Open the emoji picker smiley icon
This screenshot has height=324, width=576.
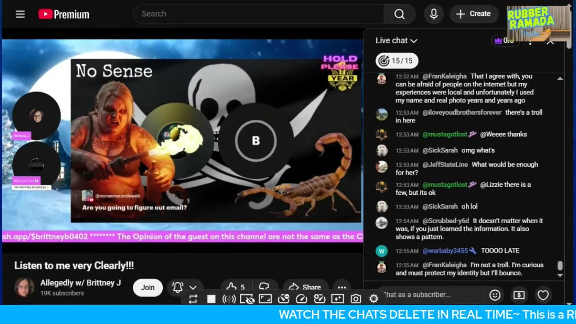pos(495,295)
